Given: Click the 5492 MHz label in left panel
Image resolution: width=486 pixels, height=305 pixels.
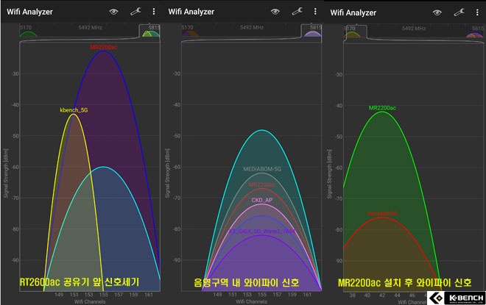Looking at the screenshot, I should pos(90,27).
